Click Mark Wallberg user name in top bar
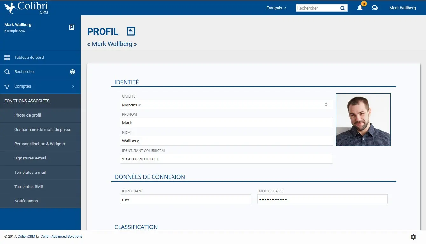The image size is (426, 244). pyautogui.click(x=402, y=8)
